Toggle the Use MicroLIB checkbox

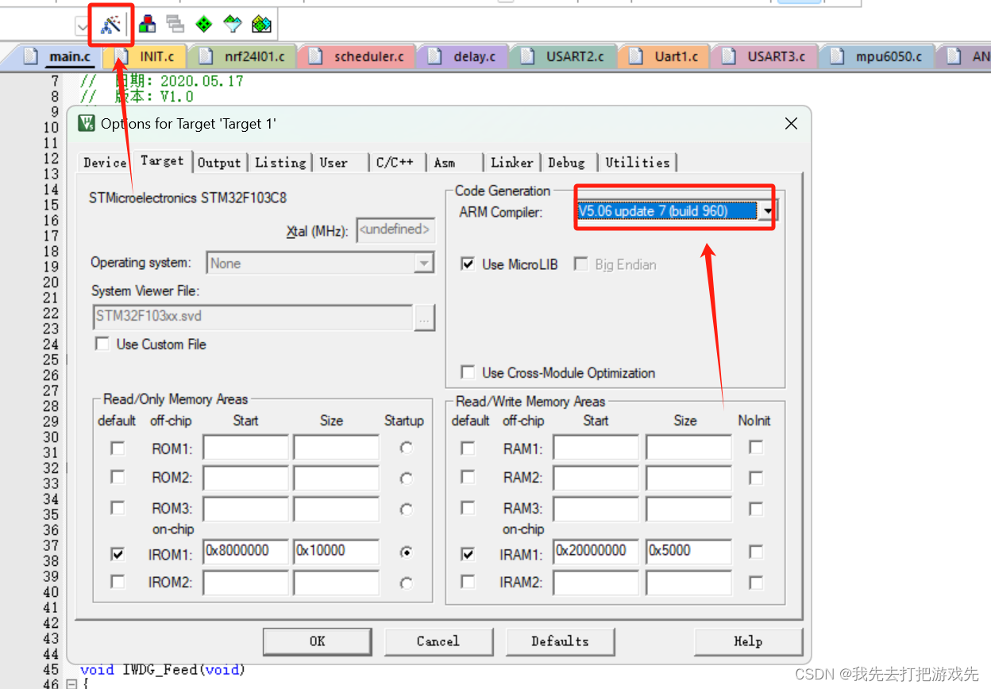tap(468, 264)
